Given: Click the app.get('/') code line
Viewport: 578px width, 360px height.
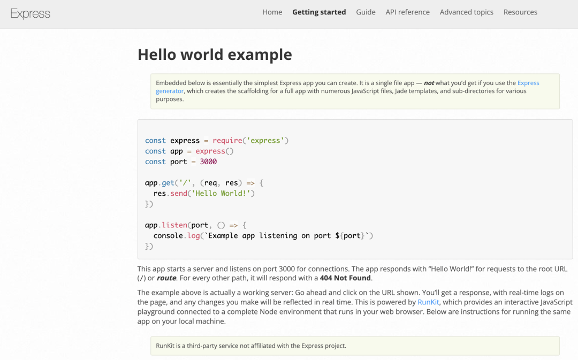Looking at the screenshot, I should 204,183.
